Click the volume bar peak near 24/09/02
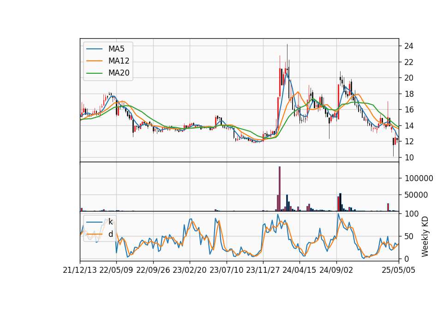This screenshot has height=318, width=443. pos(340,202)
